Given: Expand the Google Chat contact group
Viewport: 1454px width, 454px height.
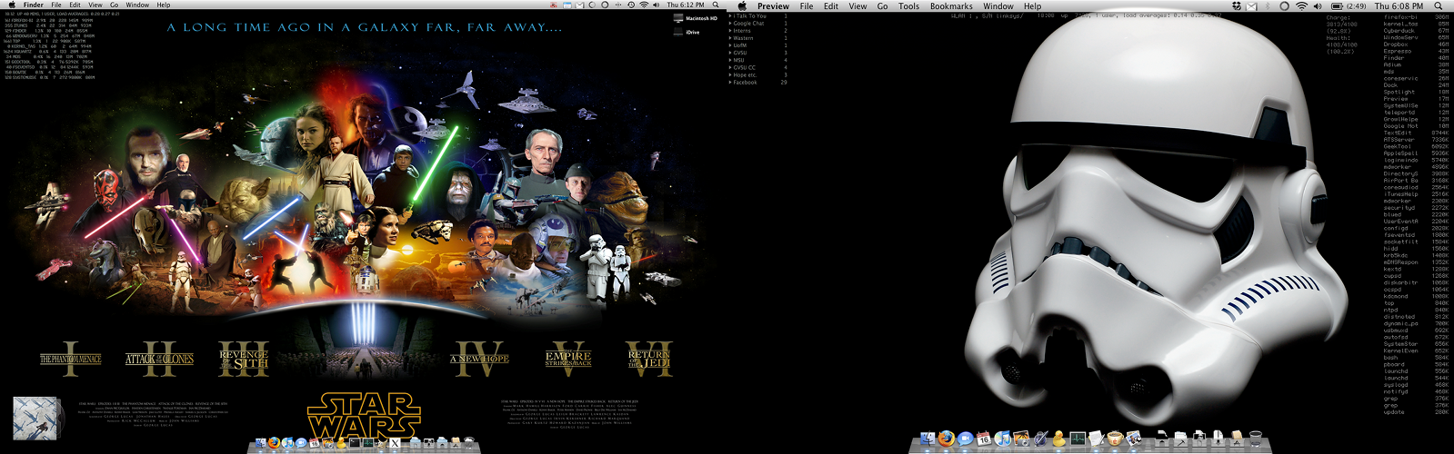Looking at the screenshot, I should [731, 24].
